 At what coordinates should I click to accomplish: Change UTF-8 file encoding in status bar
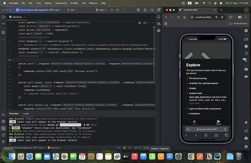137,148
